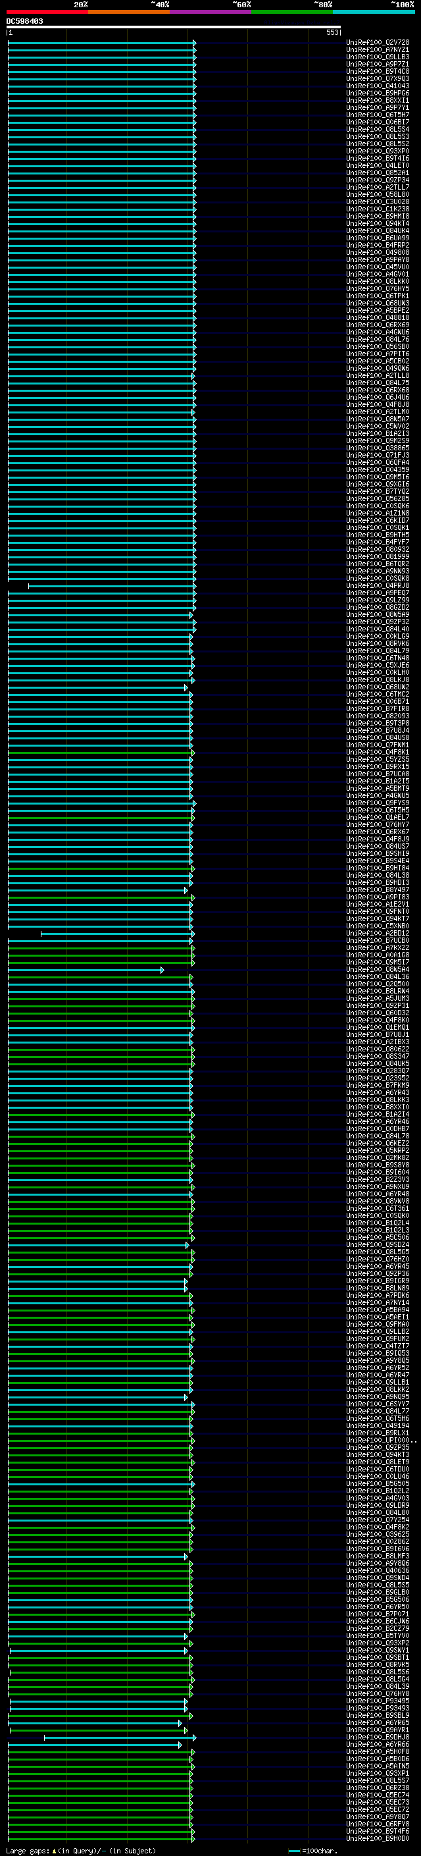Click the orange ~40% identity legend segment
Image resolution: width=421 pixels, height=1856 pixels.
tap(129, 12)
